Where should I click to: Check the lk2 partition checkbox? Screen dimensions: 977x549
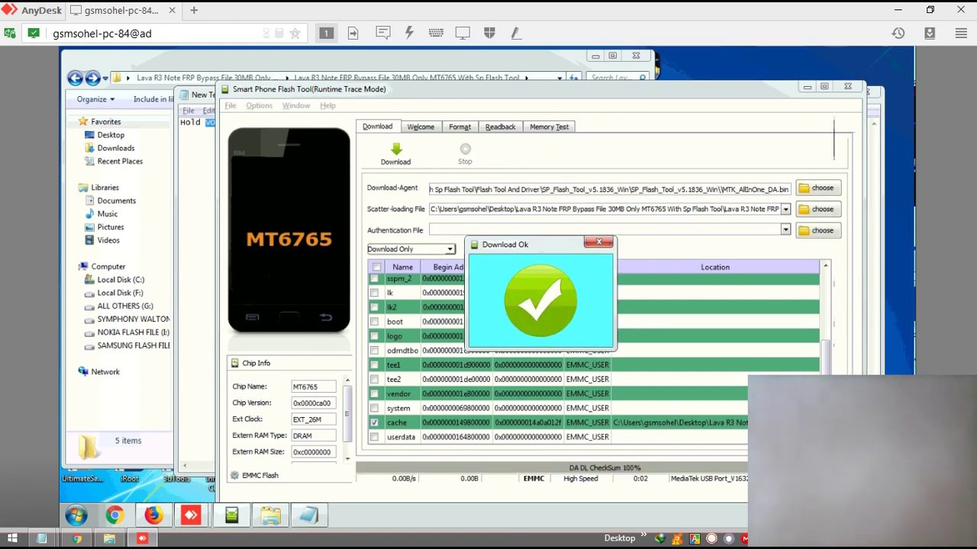click(x=374, y=307)
